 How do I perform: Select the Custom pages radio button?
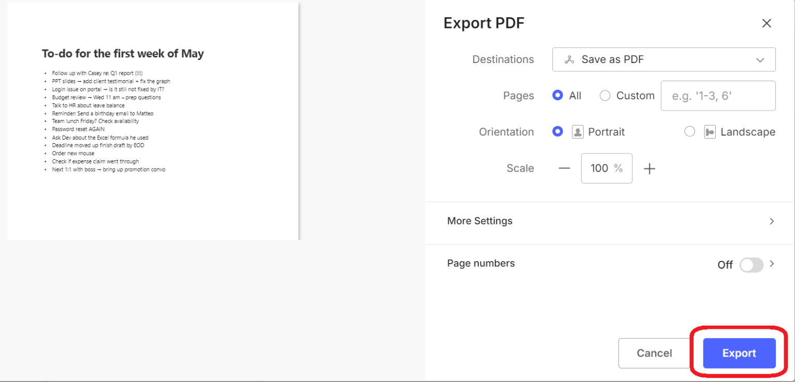point(604,95)
